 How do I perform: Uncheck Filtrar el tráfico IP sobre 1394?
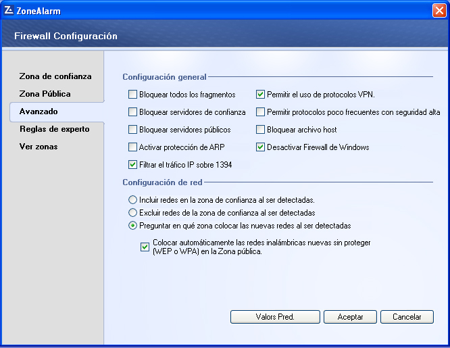[x=132, y=164]
